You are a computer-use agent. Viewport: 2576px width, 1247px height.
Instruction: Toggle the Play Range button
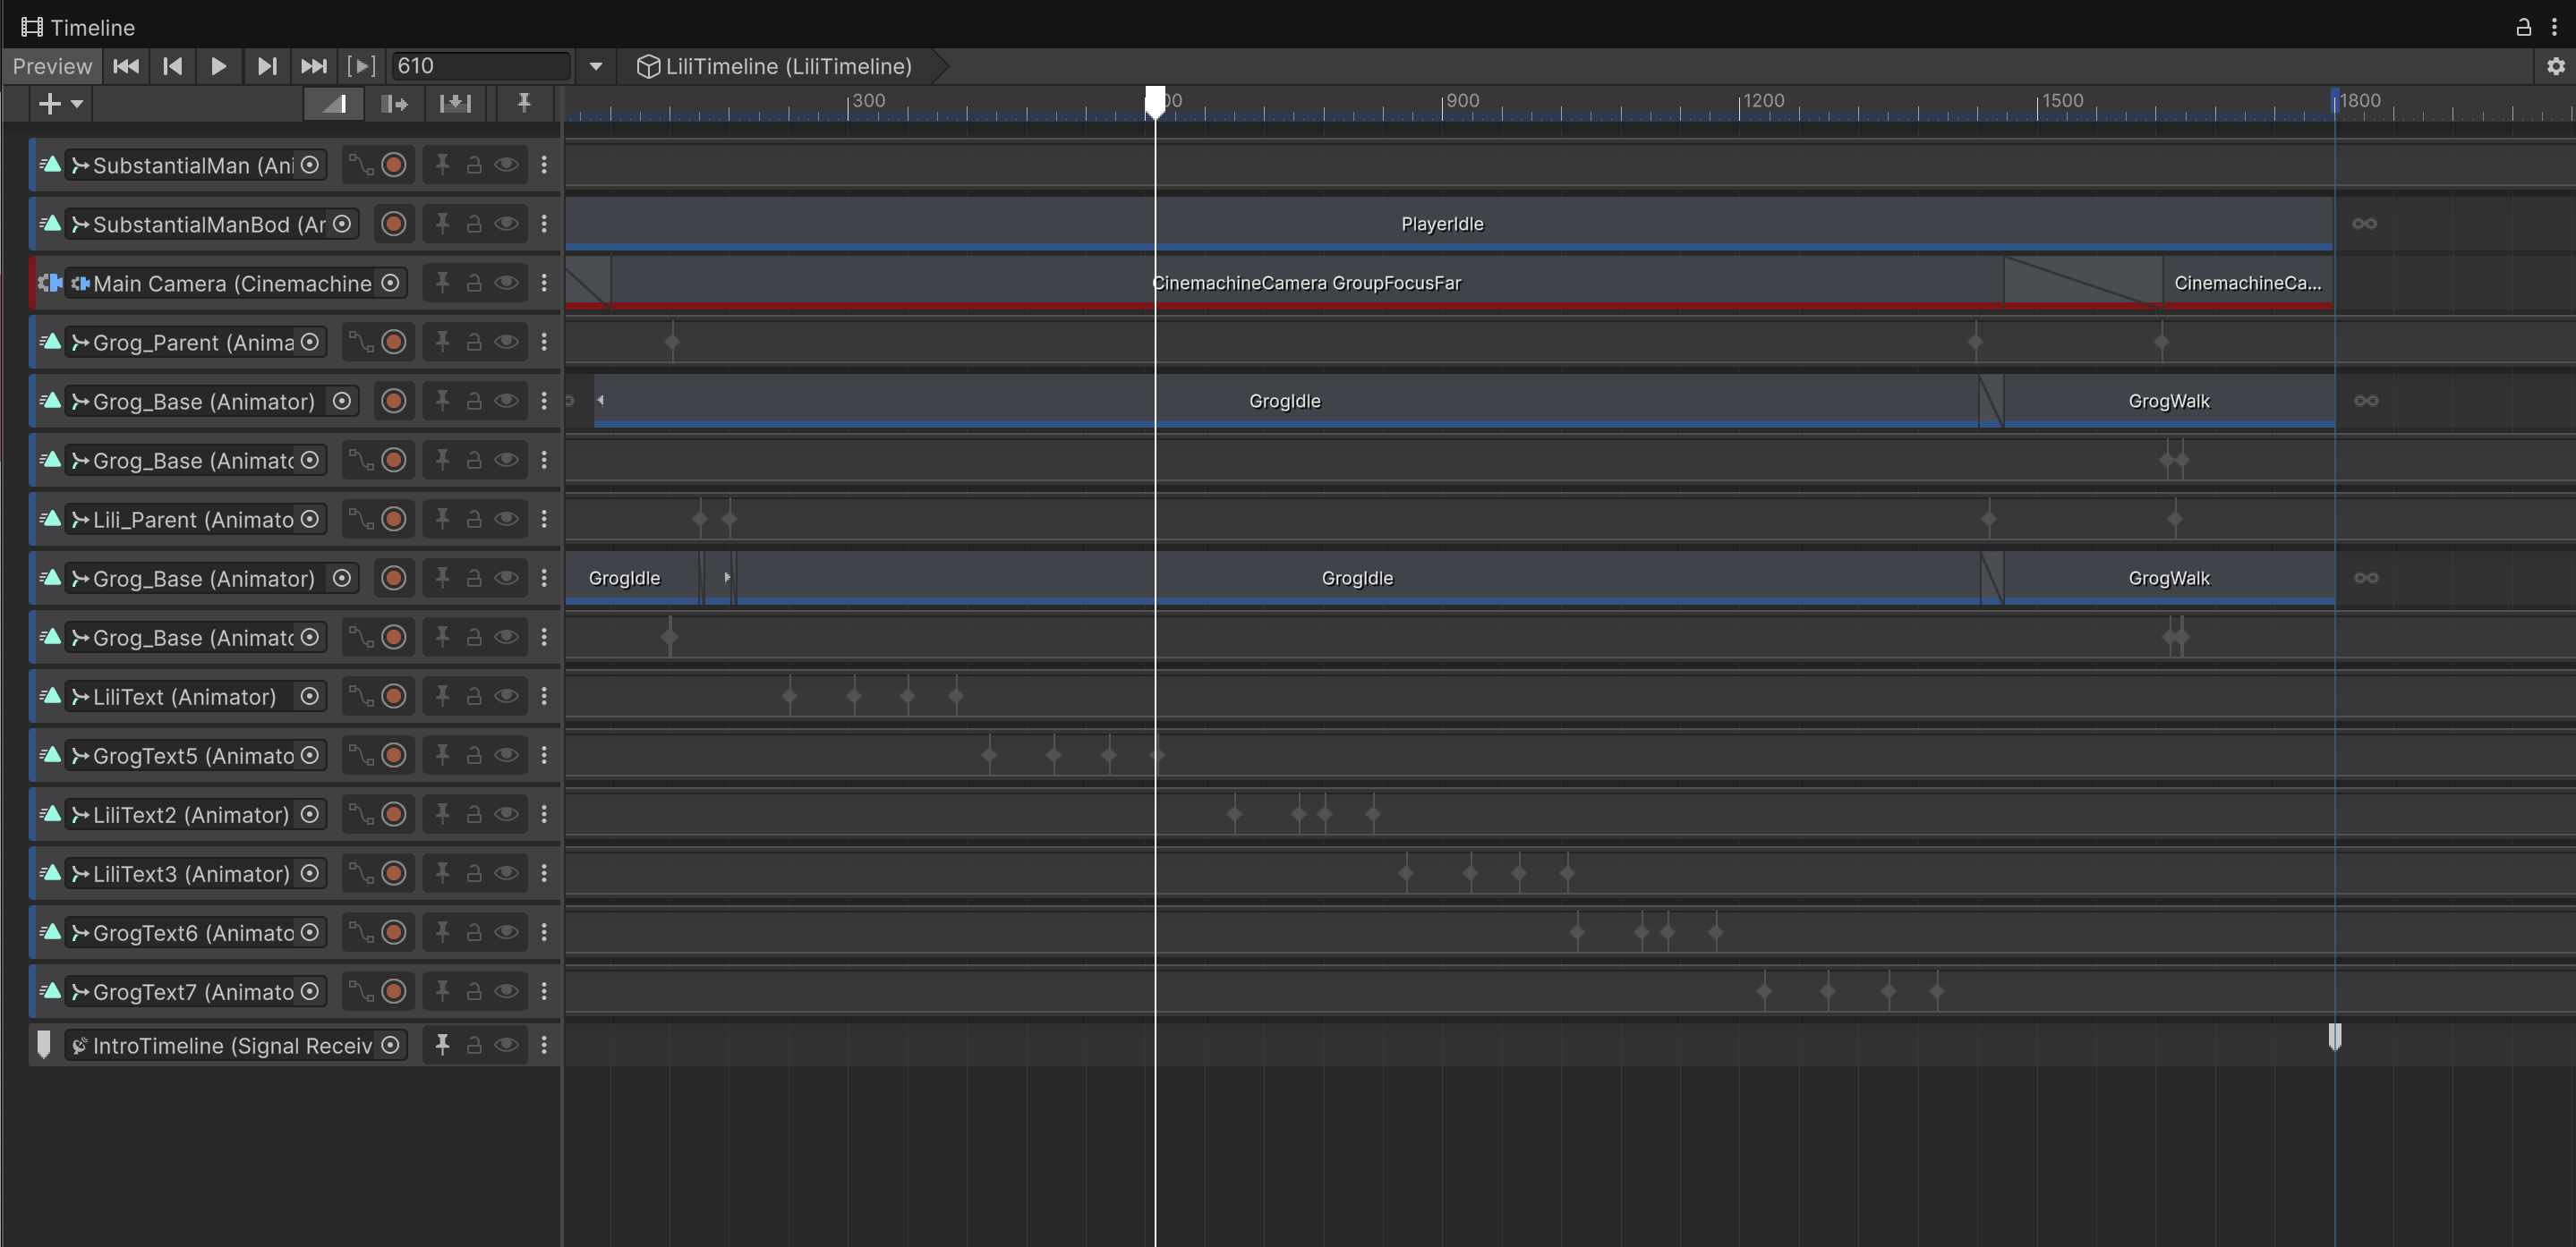coord(361,66)
